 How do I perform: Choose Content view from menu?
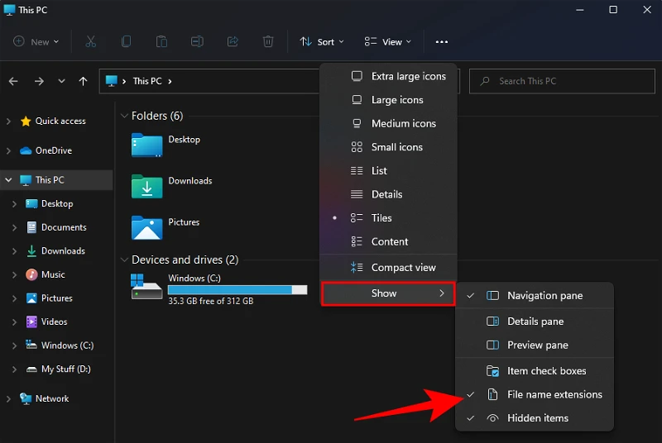tap(388, 241)
